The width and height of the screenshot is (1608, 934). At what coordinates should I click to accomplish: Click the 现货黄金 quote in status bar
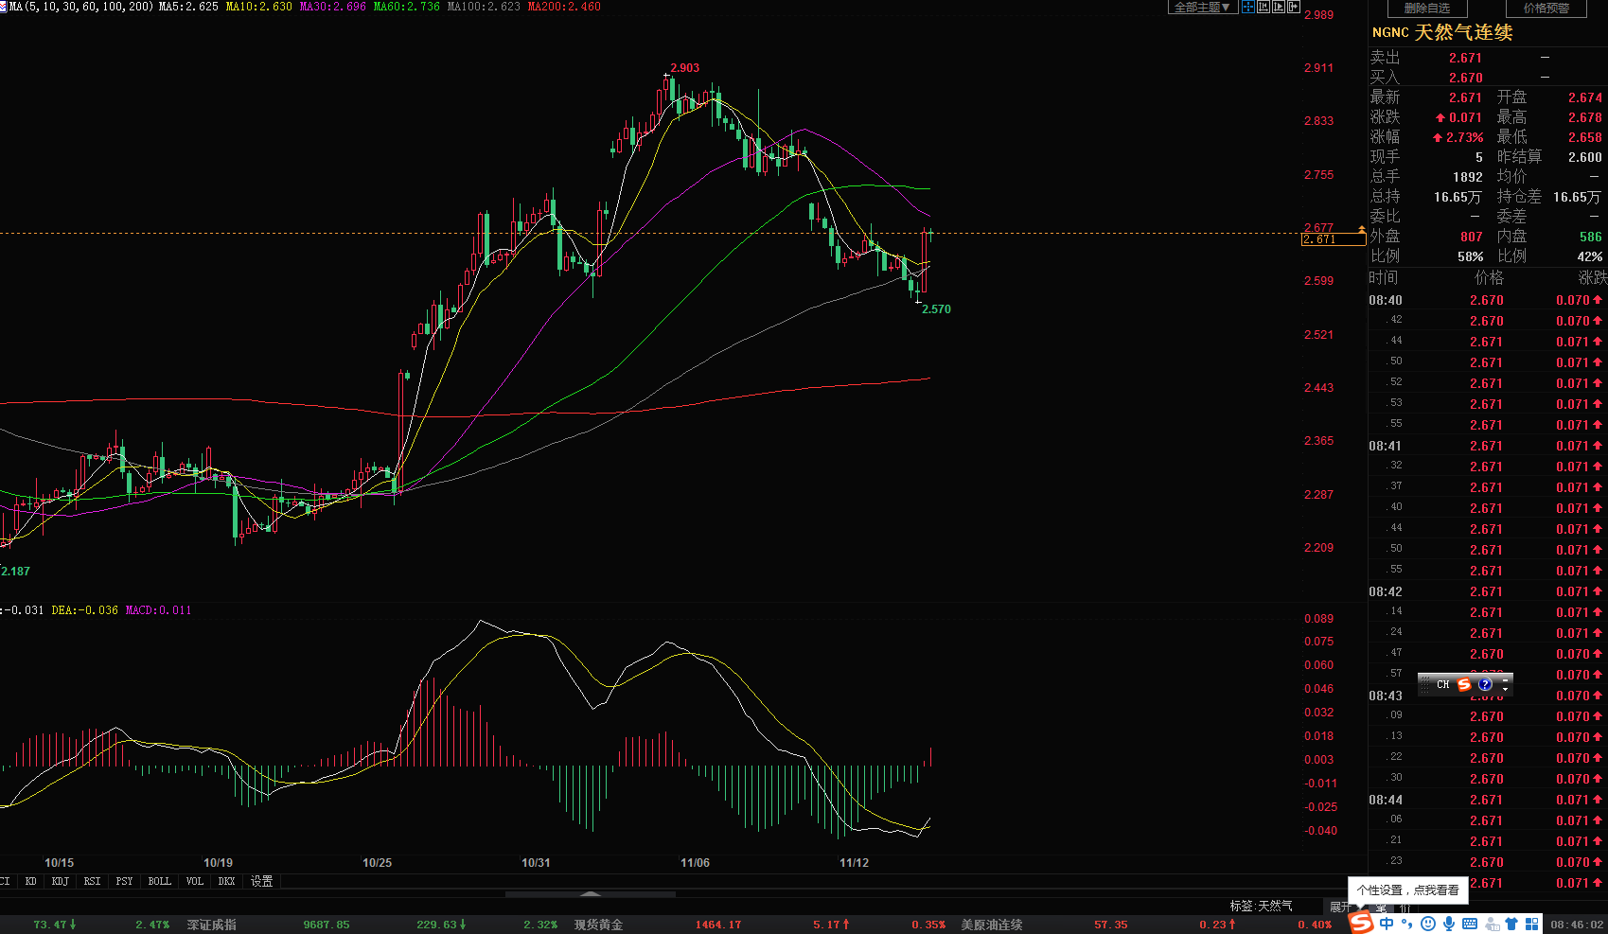[598, 925]
